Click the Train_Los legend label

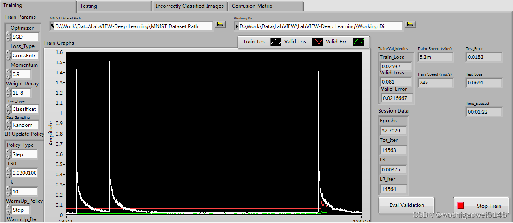click(254, 41)
